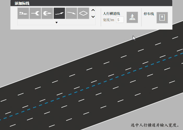Click the 人行横道线 label
The image size is (183, 130).
coord(111,14)
